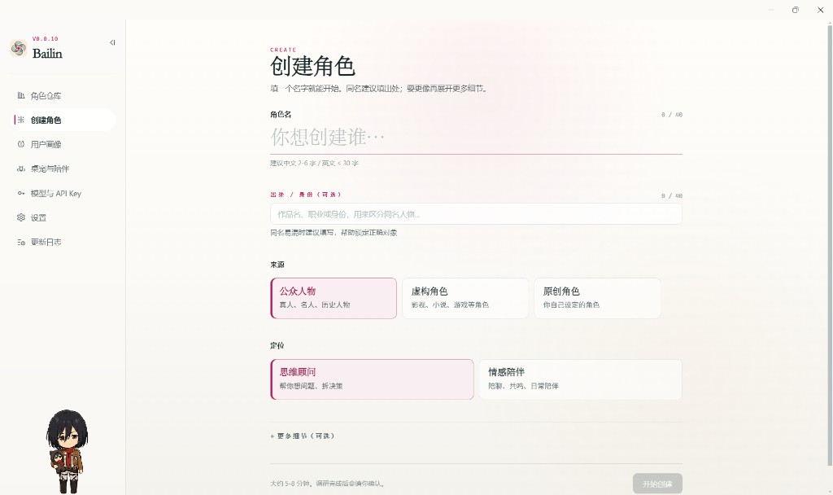Click the 来源 section label
The image size is (833, 495).
pyautogui.click(x=277, y=265)
